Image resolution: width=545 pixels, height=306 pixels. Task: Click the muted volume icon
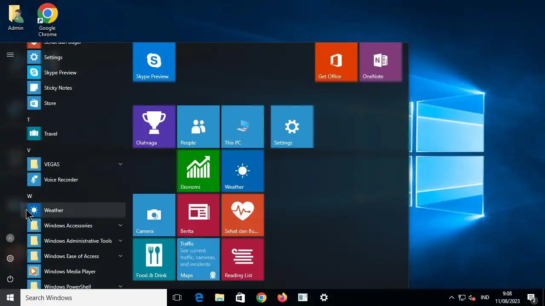click(x=472, y=297)
